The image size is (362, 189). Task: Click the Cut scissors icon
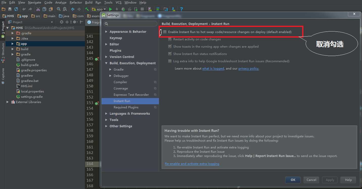point(38,9)
